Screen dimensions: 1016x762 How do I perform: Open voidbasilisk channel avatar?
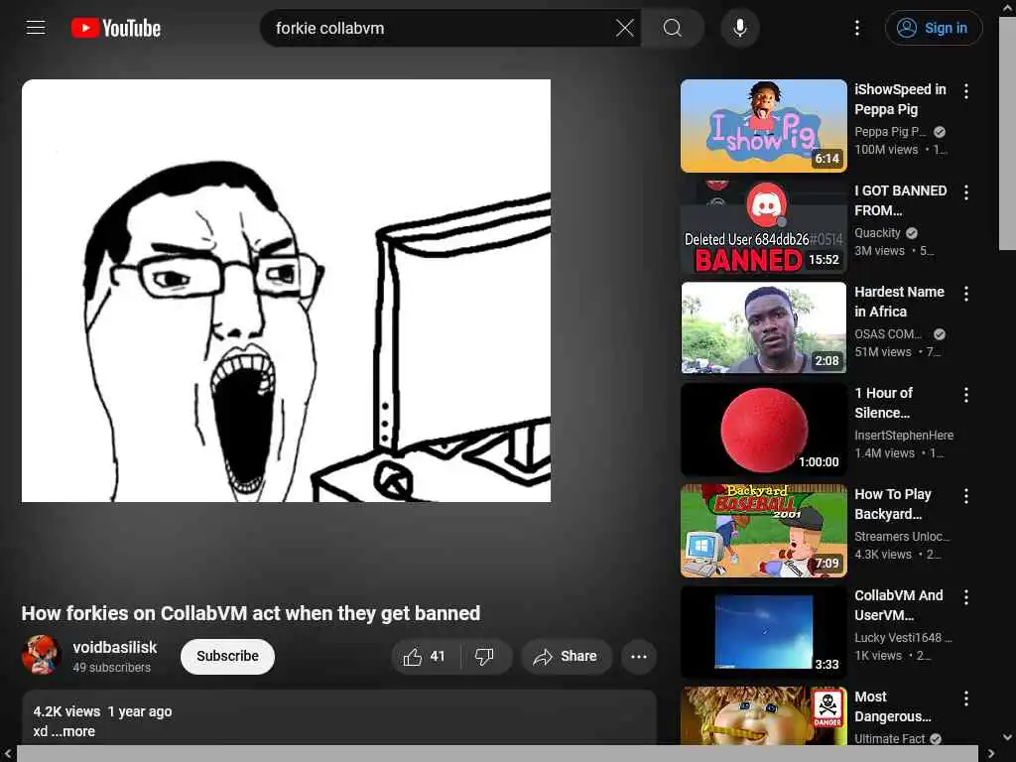[x=41, y=655]
